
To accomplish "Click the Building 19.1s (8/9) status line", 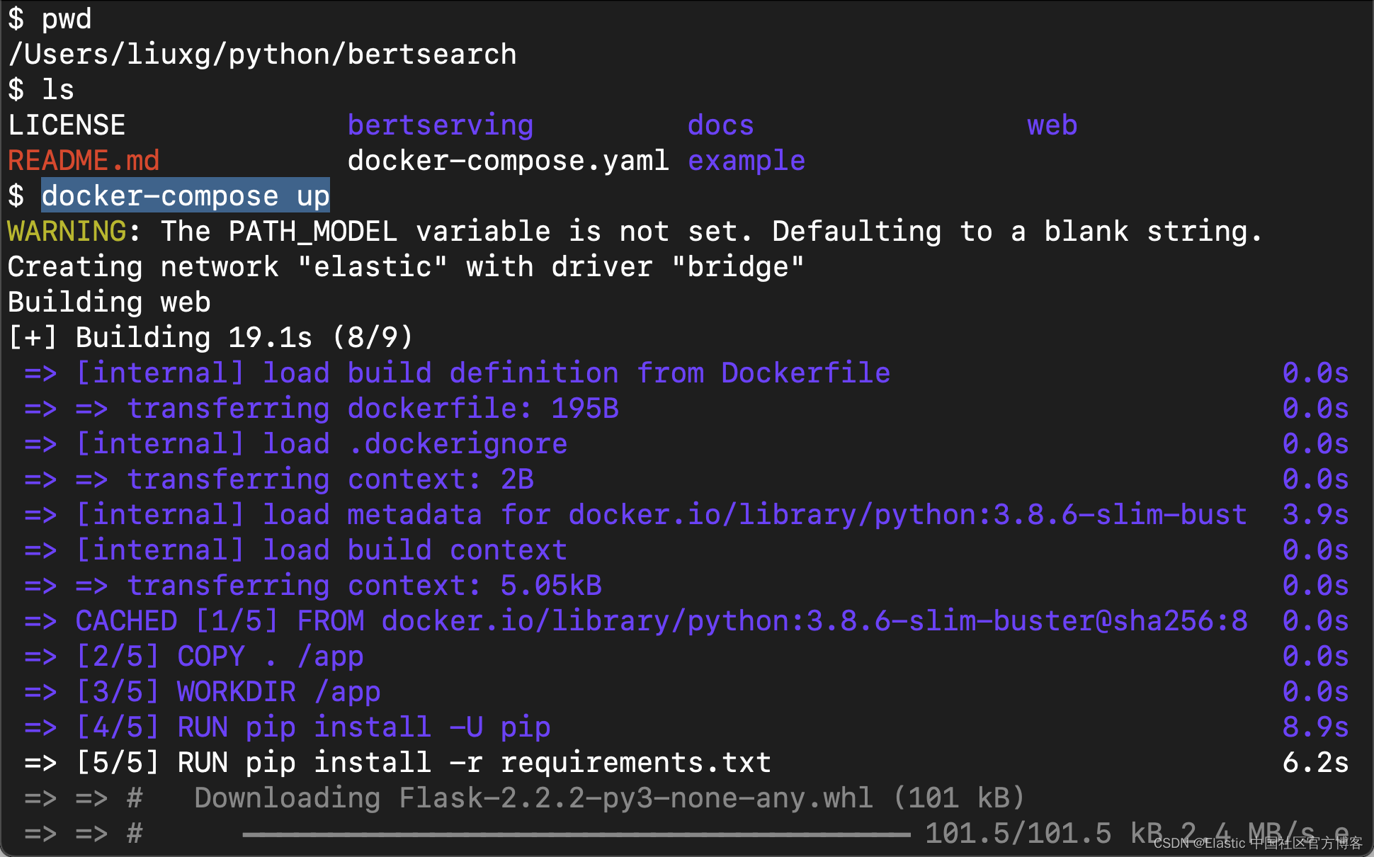I will coord(210,338).
